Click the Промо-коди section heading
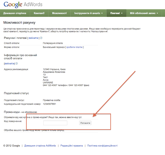165x155 pixels. pos(12,112)
